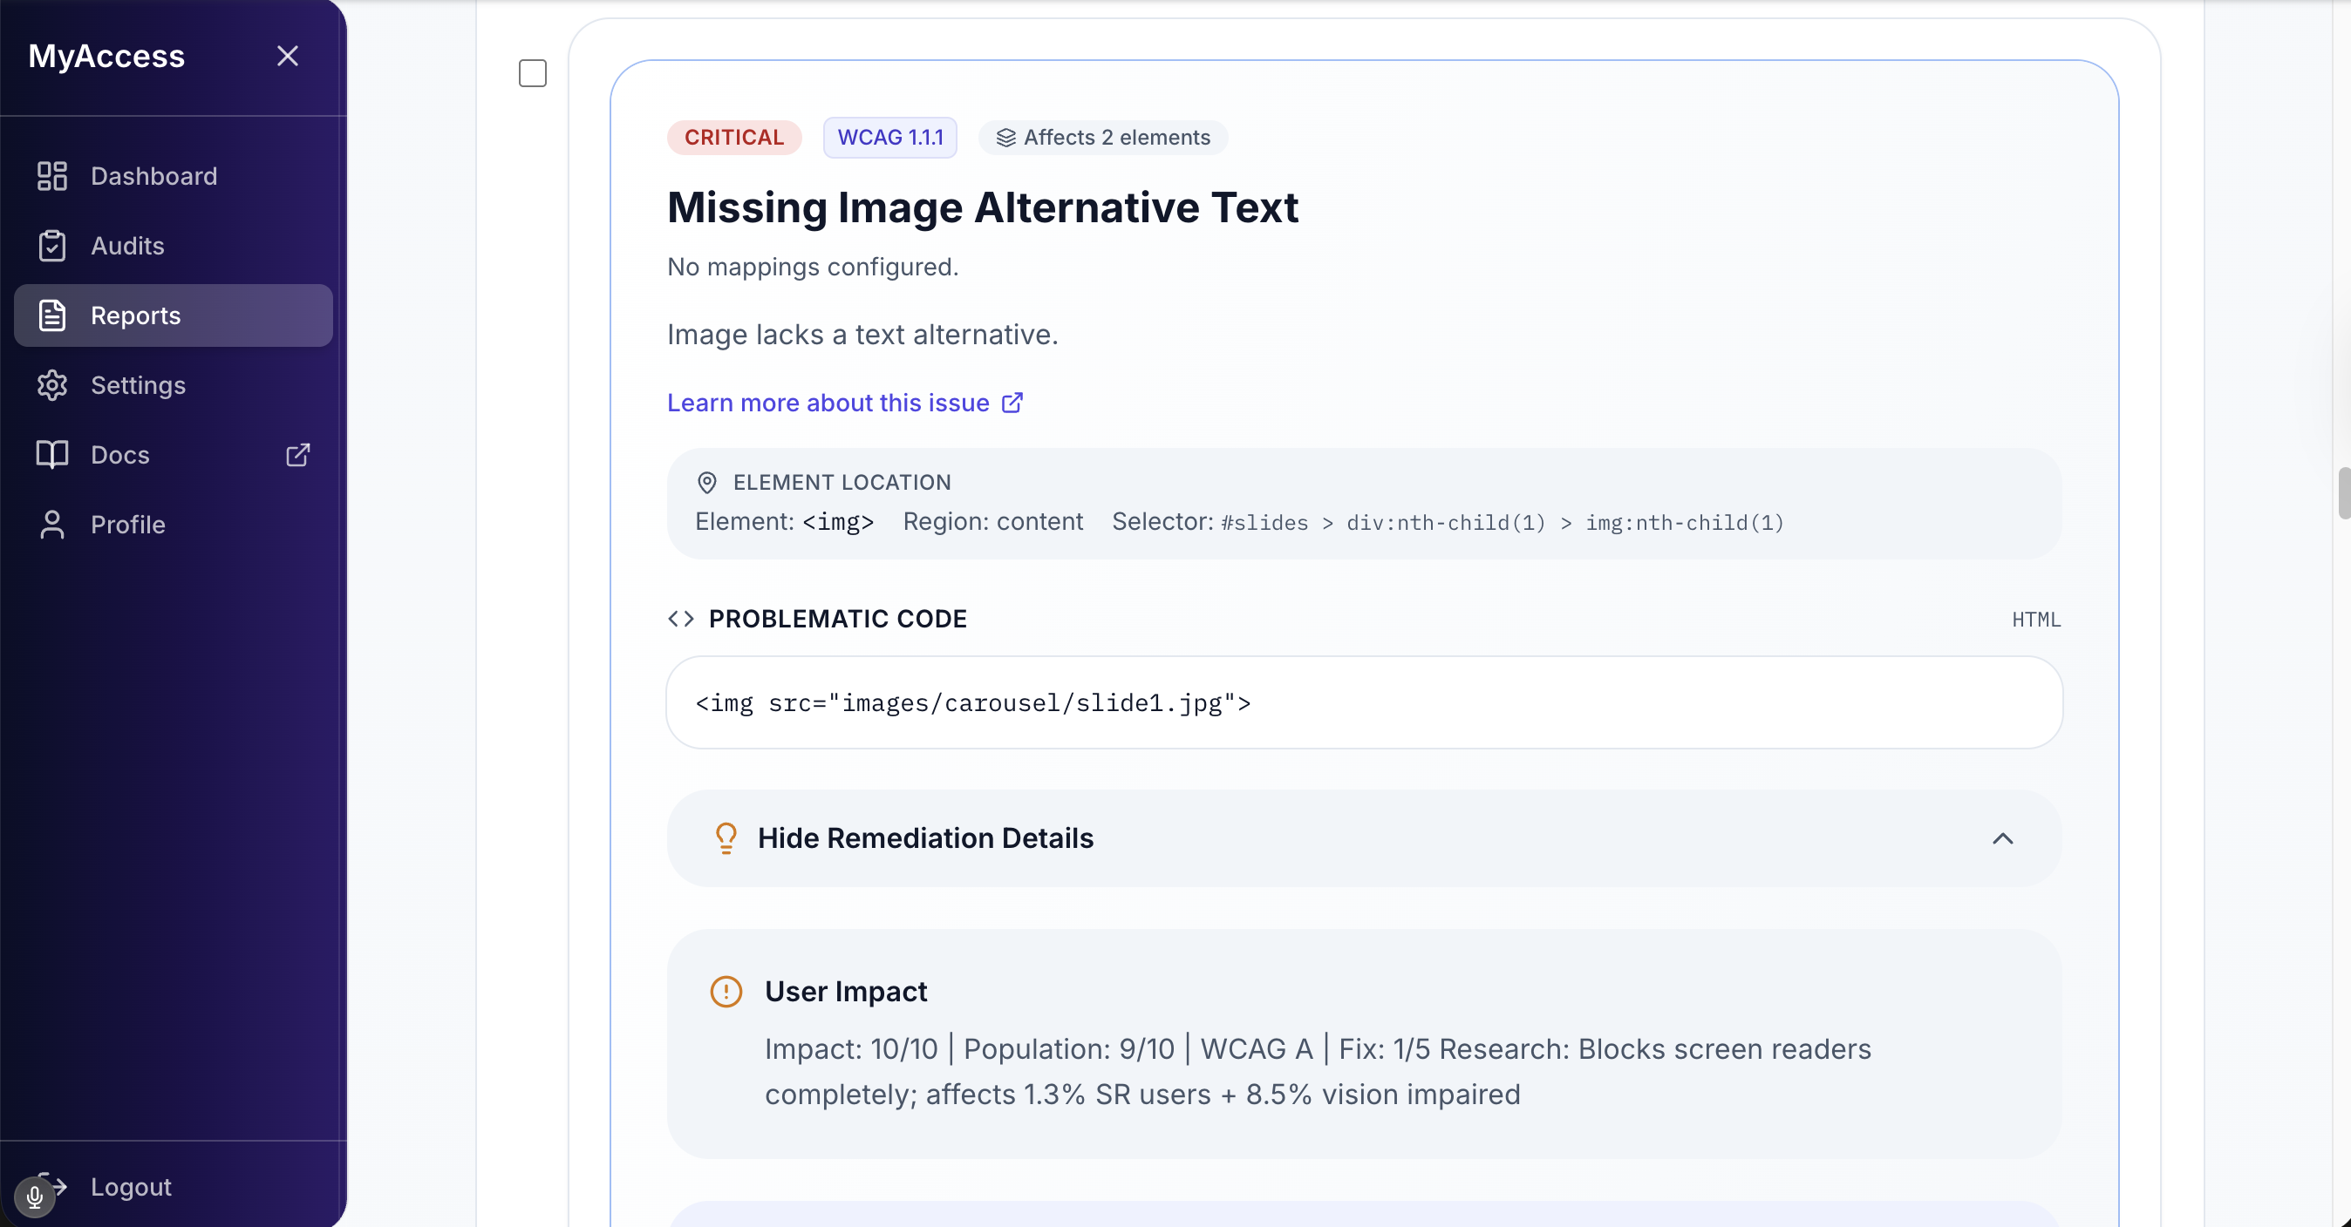Viewport: 2351px width, 1227px height.
Task: Collapse the Hide Remediation Details section
Action: 924,837
